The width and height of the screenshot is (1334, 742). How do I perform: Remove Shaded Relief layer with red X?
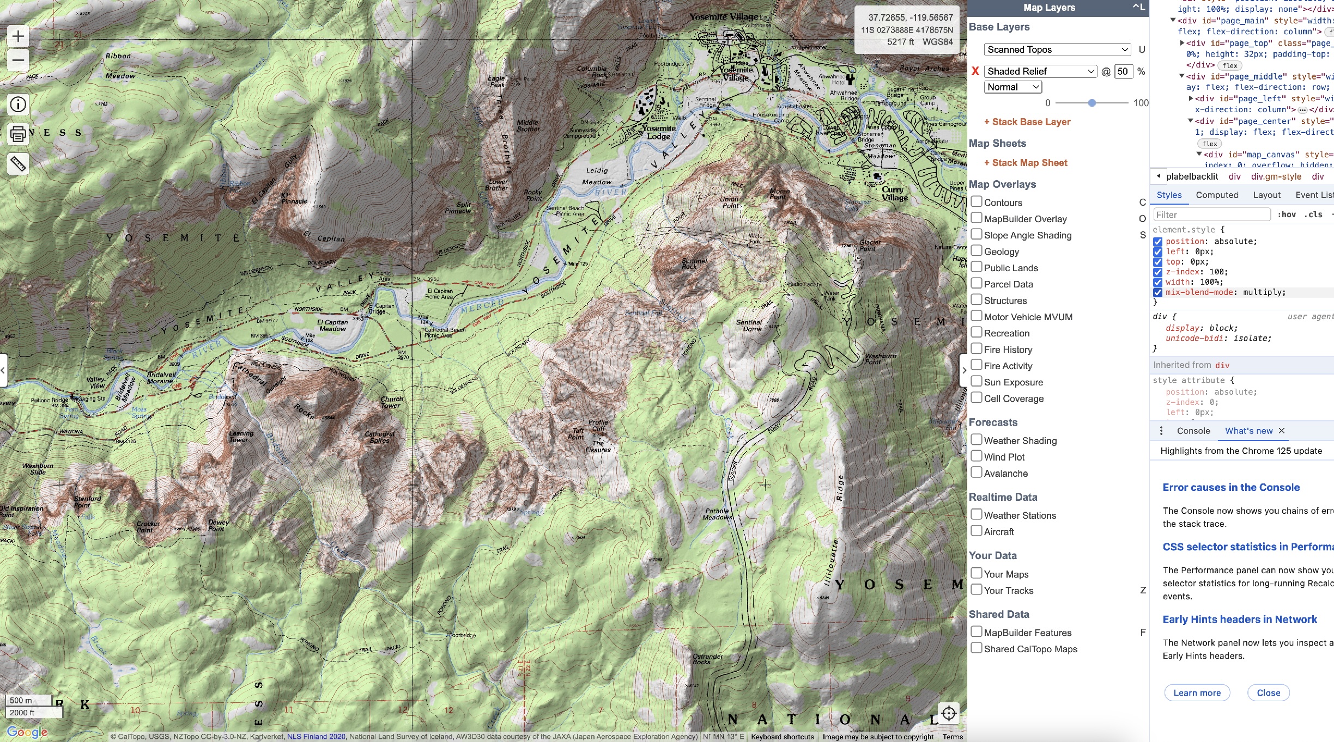[975, 71]
